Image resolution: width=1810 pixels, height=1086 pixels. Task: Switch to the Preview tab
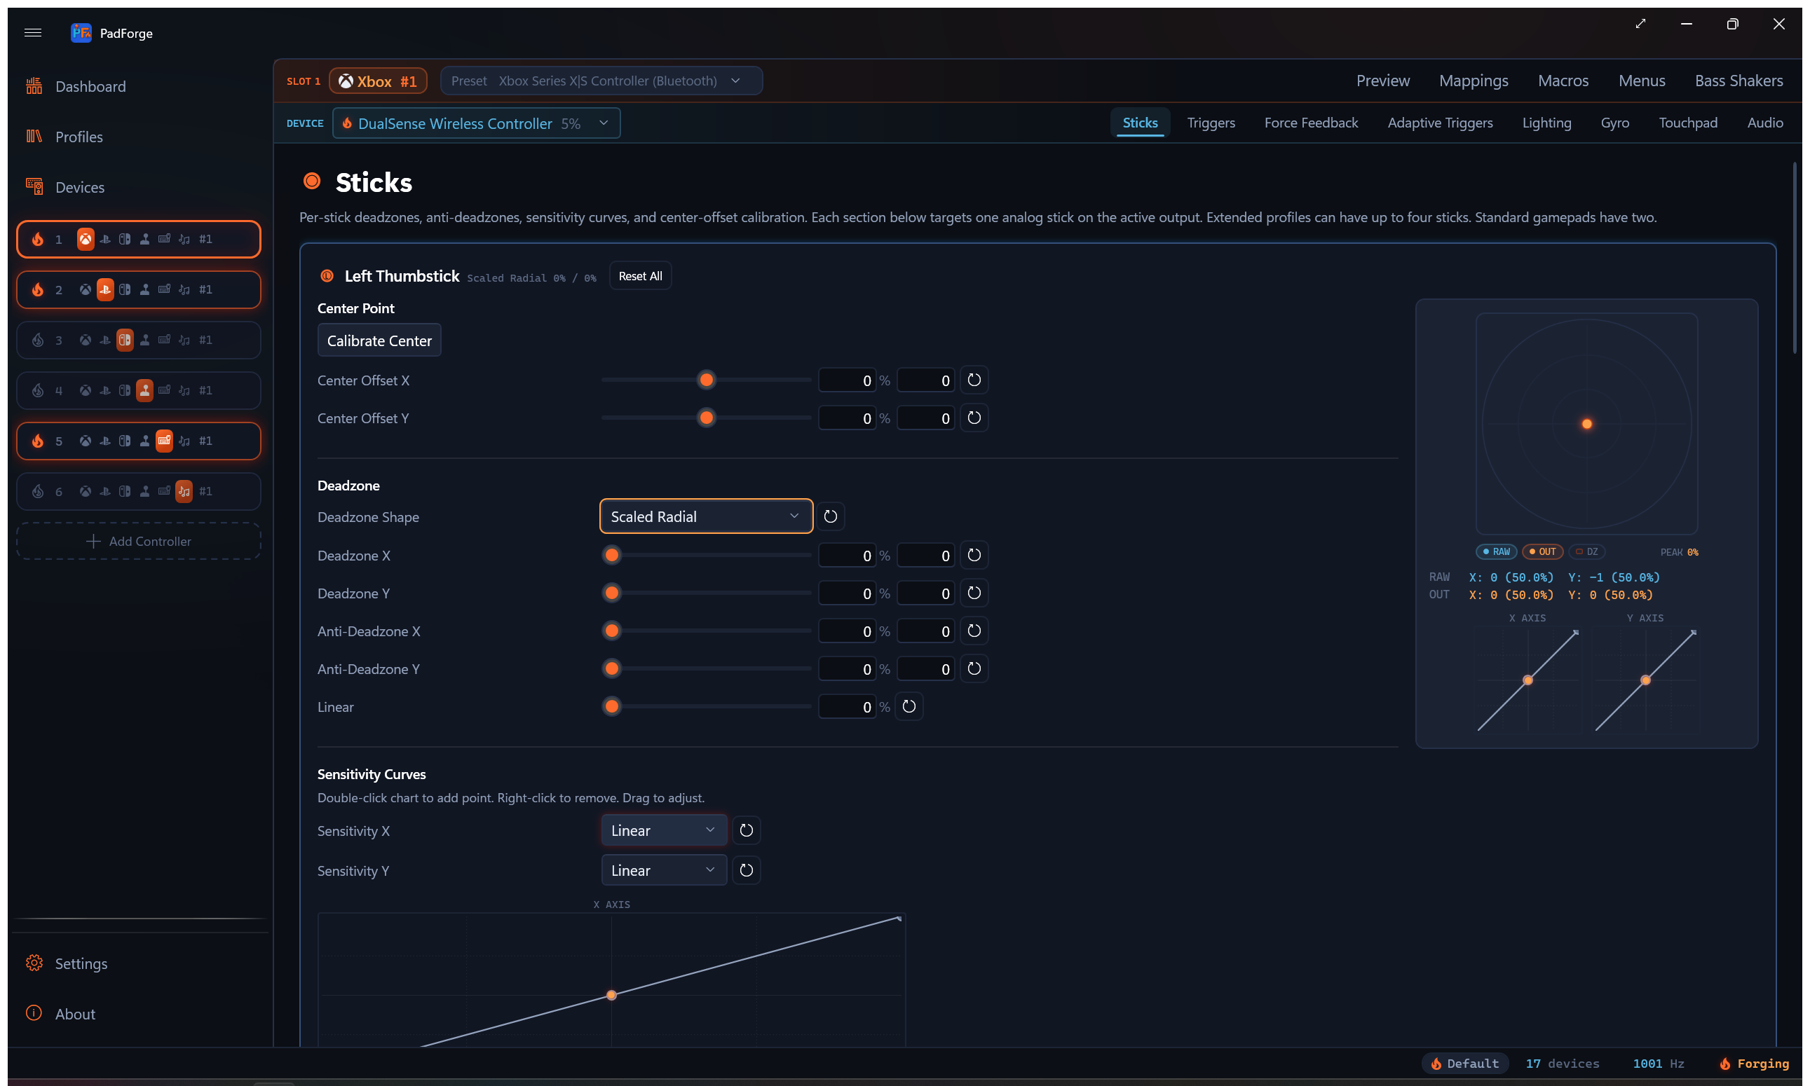pos(1382,81)
